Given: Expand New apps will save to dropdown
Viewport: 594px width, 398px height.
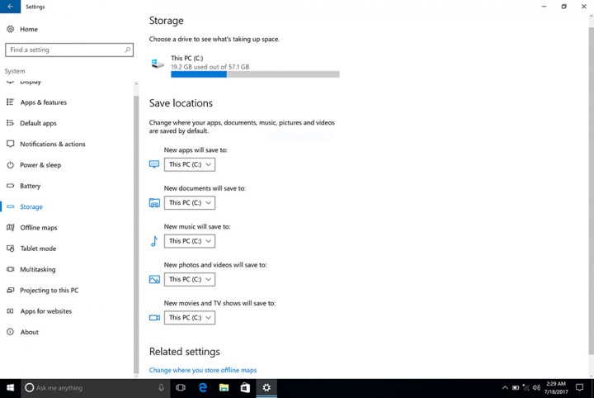Looking at the screenshot, I should [x=190, y=164].
